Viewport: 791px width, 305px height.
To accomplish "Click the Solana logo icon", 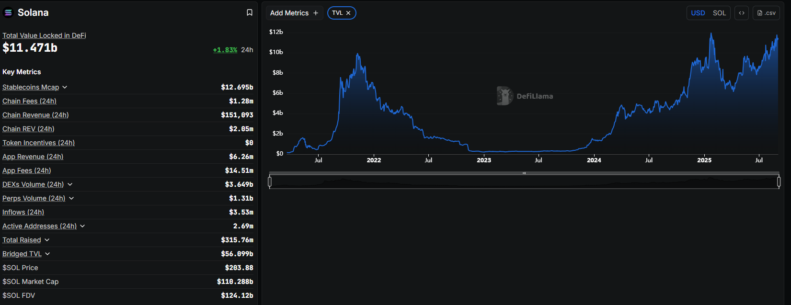I will tap(8, 13).
